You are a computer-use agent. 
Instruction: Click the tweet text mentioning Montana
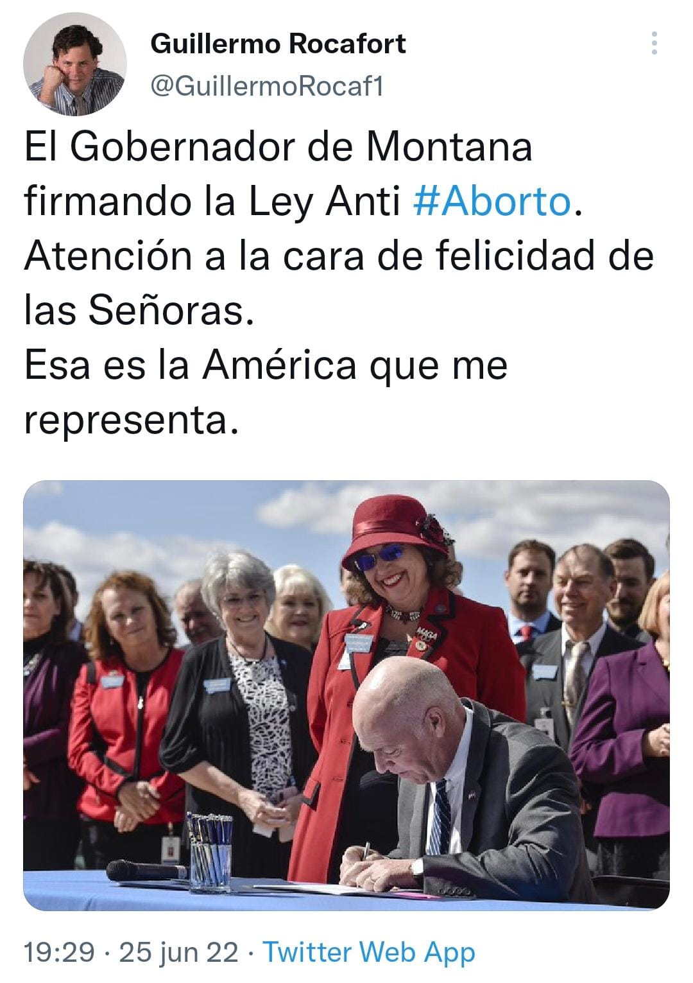click(278, 147)
